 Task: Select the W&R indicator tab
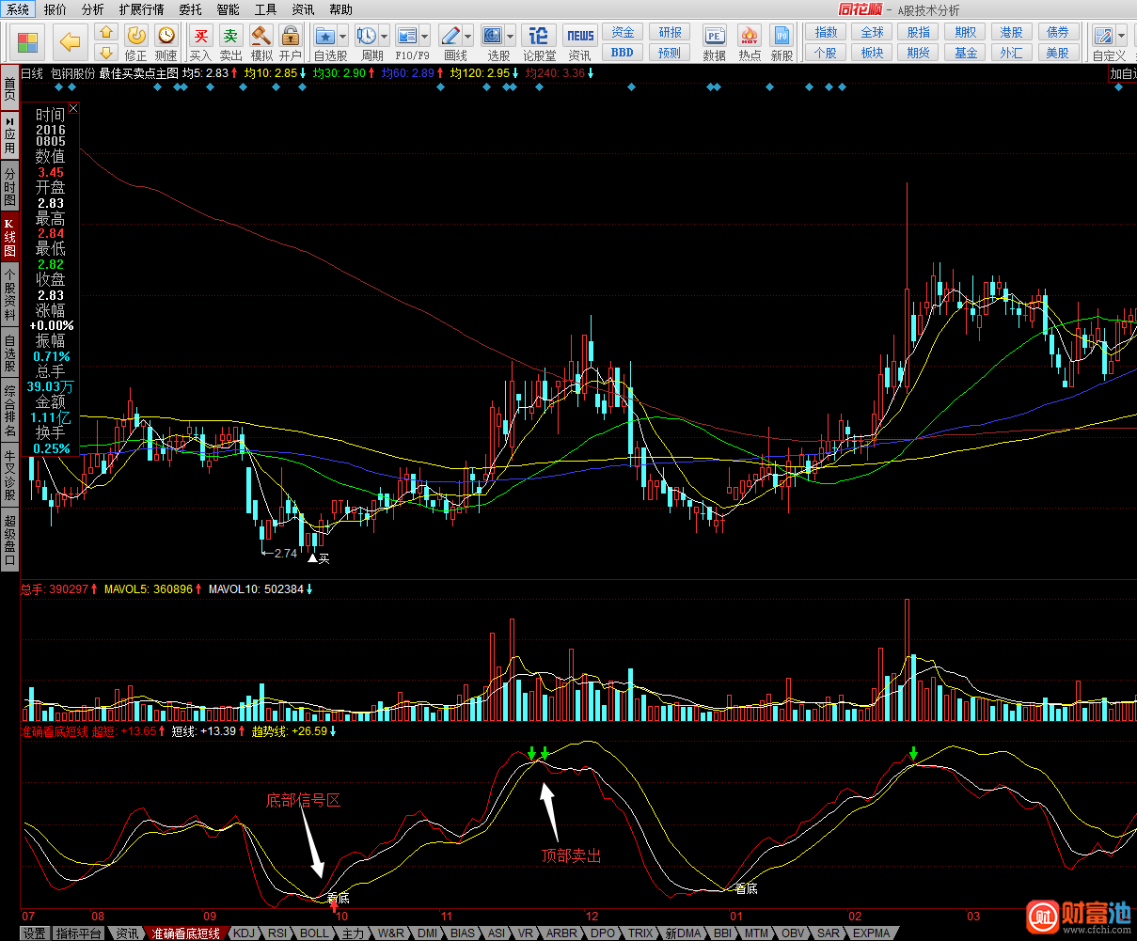[x=390, y=933]
